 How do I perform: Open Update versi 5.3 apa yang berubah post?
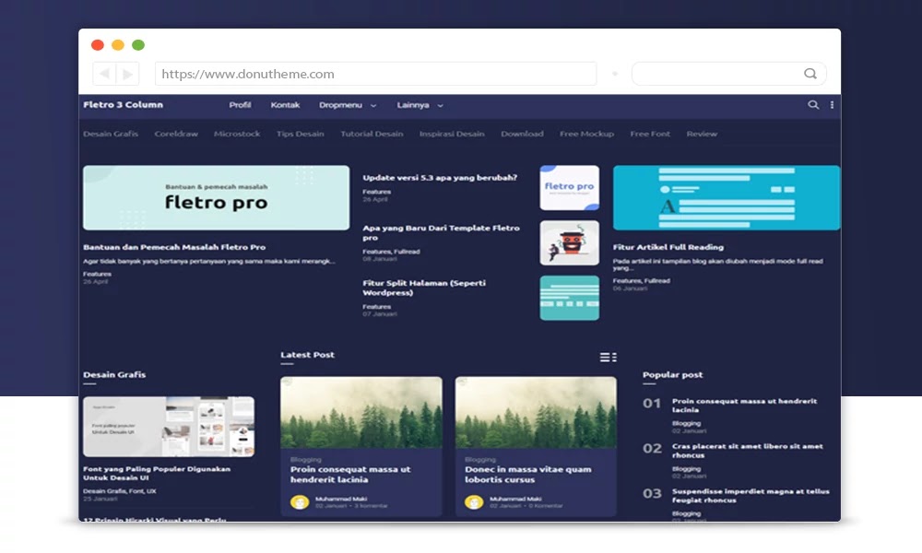[x=440, y=177]
